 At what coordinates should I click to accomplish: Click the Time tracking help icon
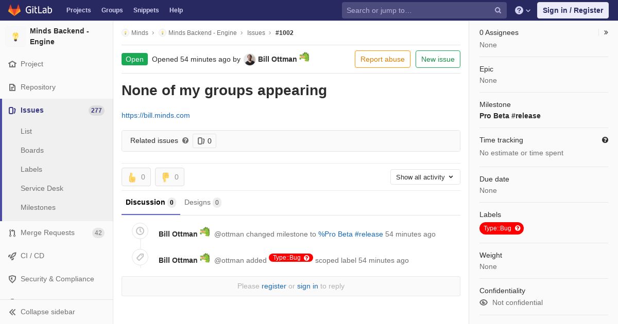605,140
